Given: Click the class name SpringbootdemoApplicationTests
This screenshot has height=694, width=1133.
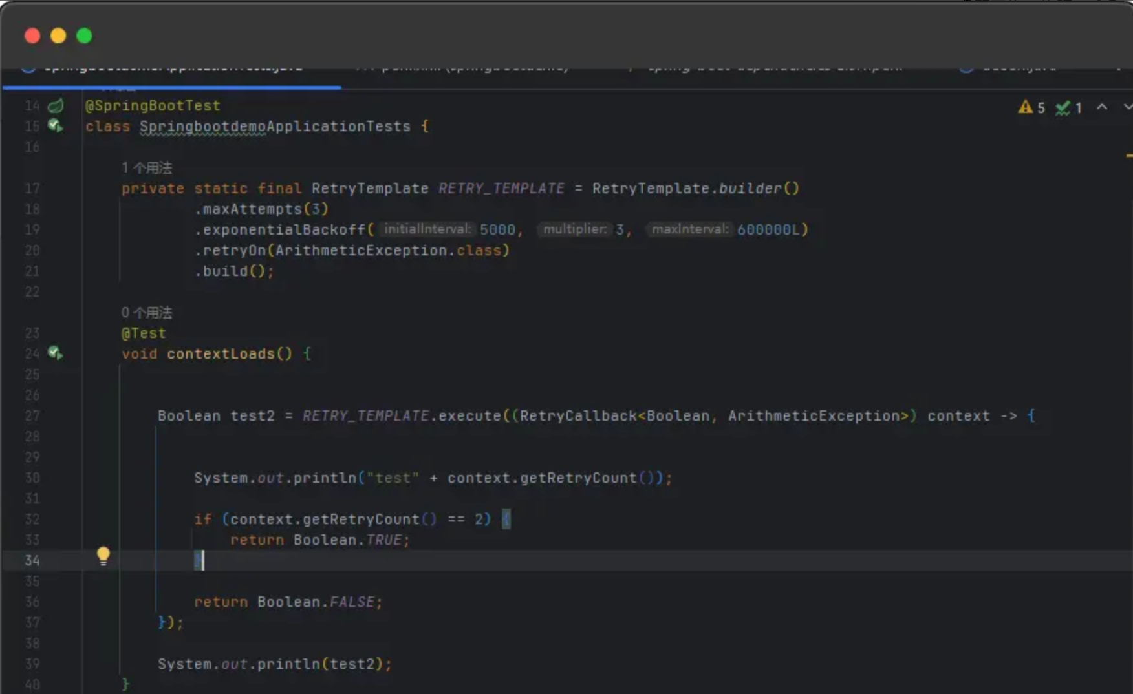Looking at the screenshot, I should (x=275, y=127).
